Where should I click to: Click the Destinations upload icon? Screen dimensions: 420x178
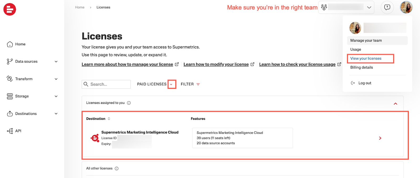coord(10,114)
